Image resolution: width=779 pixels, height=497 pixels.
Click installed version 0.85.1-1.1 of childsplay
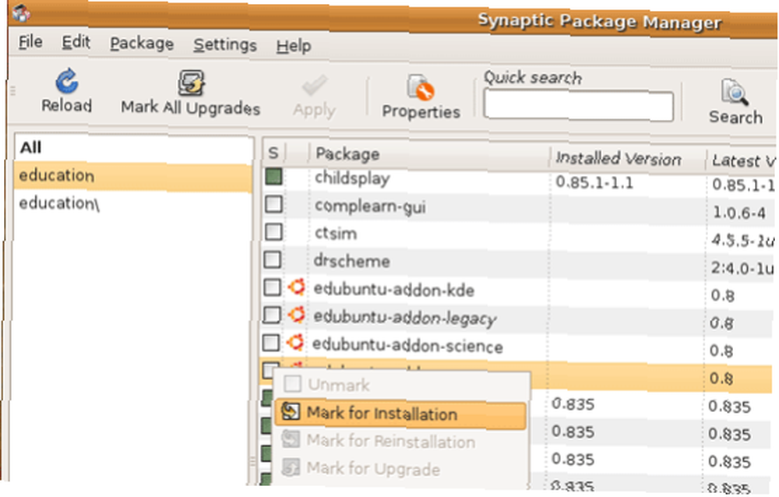tap(594, 183)
